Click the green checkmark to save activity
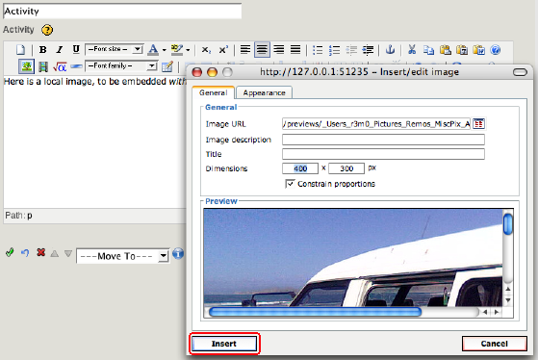The image size is (538, 360). click(x=10, y=253)
